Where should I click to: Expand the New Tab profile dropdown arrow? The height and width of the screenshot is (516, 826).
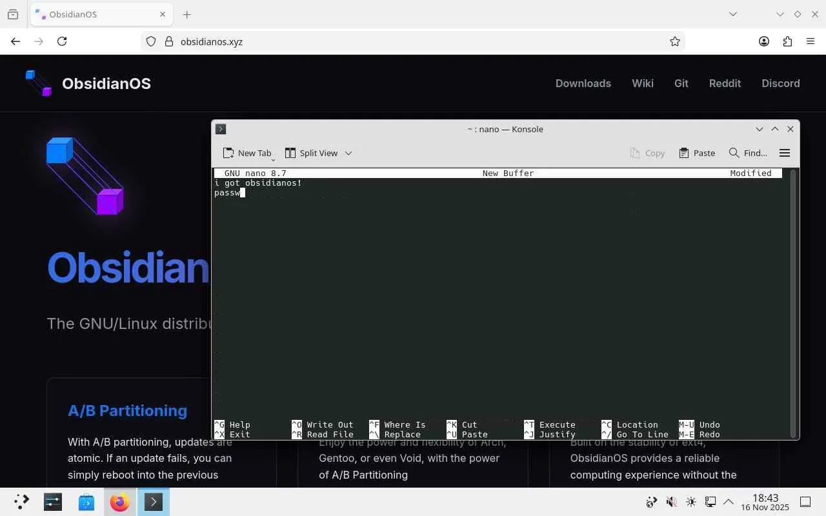274,159
